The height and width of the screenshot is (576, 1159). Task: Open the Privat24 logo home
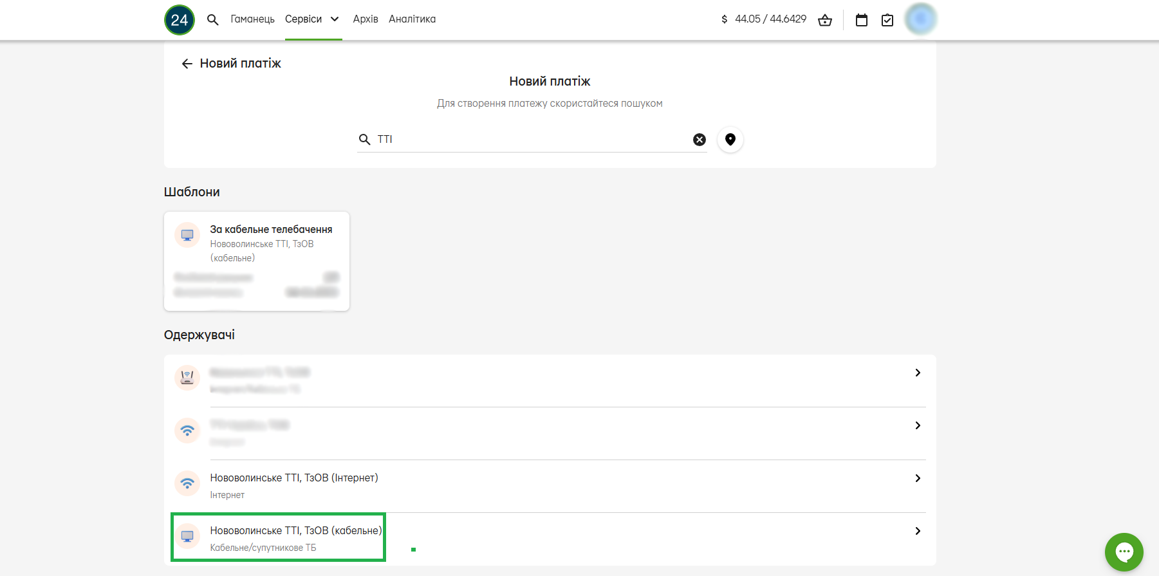coord(180,19)
